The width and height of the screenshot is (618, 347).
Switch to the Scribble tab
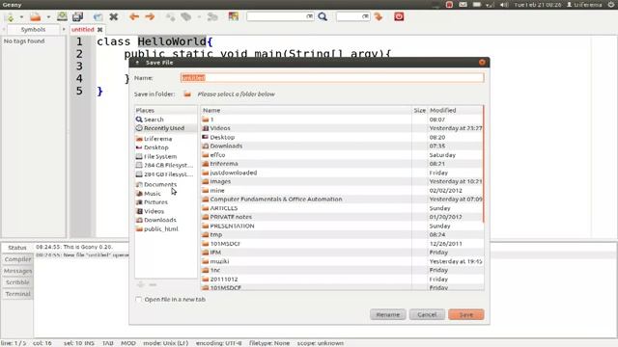[17, 282]
